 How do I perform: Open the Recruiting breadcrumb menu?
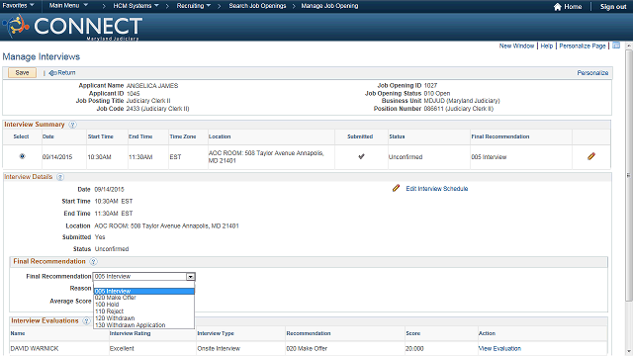pos(194,6)
